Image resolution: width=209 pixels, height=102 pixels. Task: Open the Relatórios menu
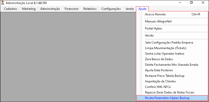(x=90, y=9)
